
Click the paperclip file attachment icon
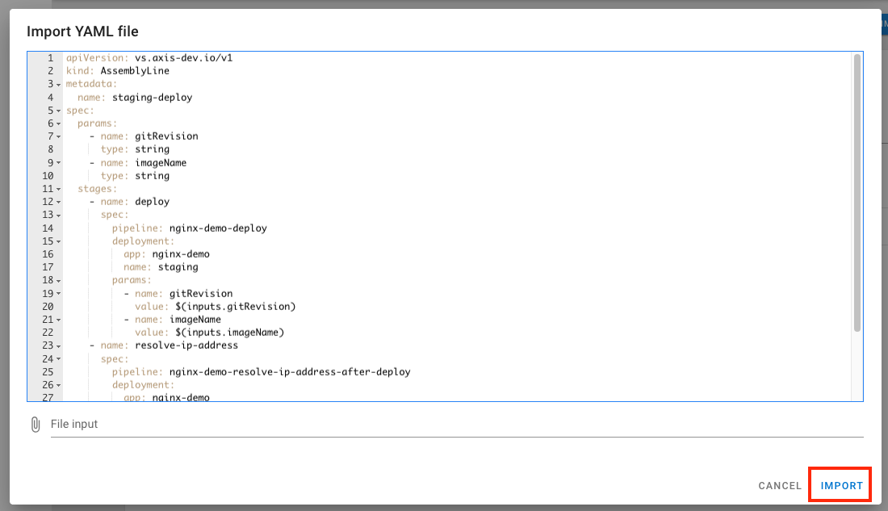tap(35, 424)
